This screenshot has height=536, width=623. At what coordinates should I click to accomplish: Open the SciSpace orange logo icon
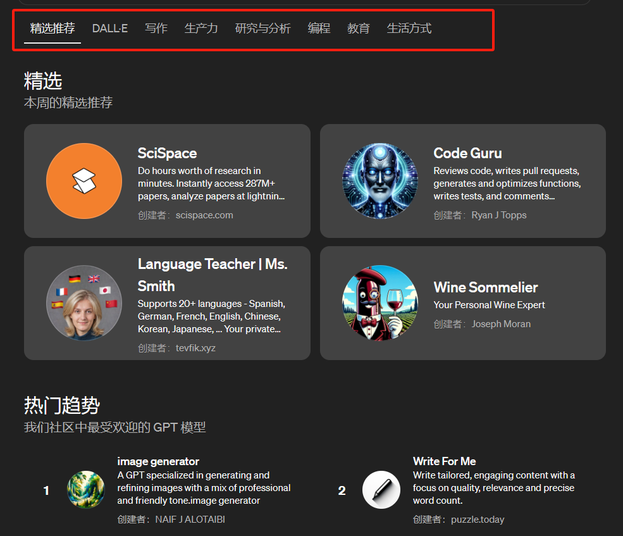pyautogui.click(x=84, y=181)
